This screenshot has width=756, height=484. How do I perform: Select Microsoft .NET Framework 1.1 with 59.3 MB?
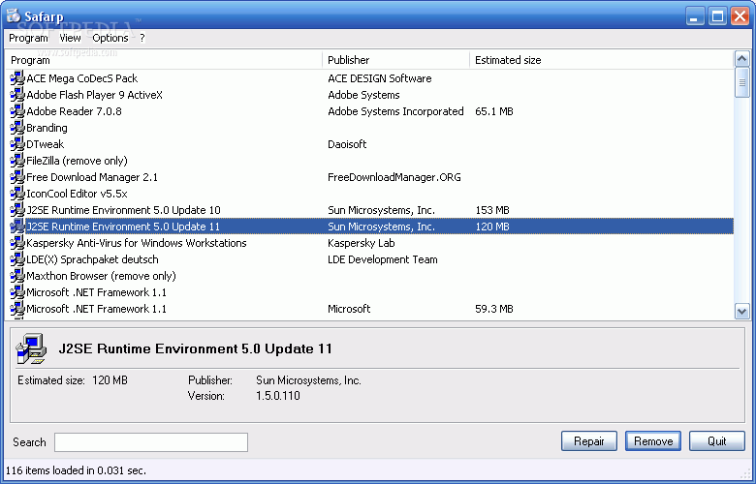tap(96, 309)
